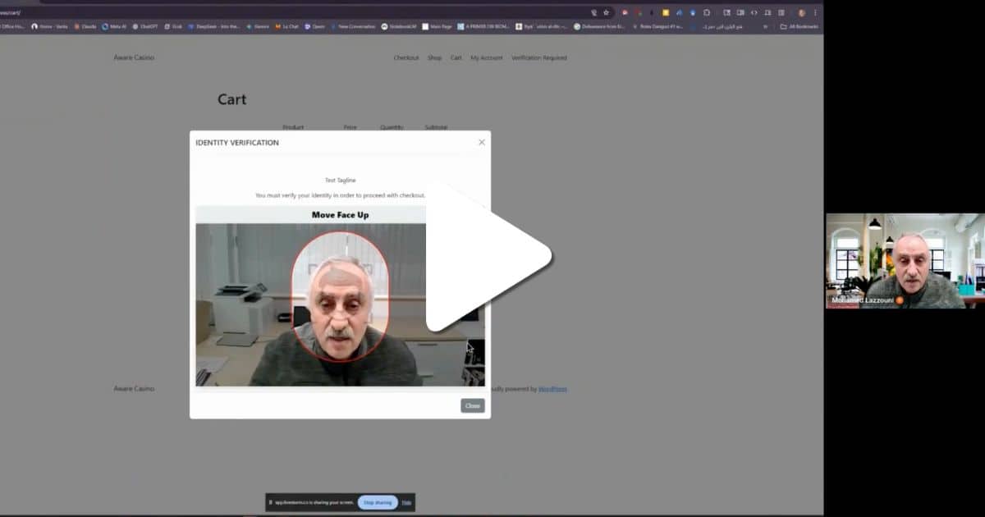Viewport: 985px width, 517px height.
Task: Open the Grok bookmark
Action: click(173, 26)
